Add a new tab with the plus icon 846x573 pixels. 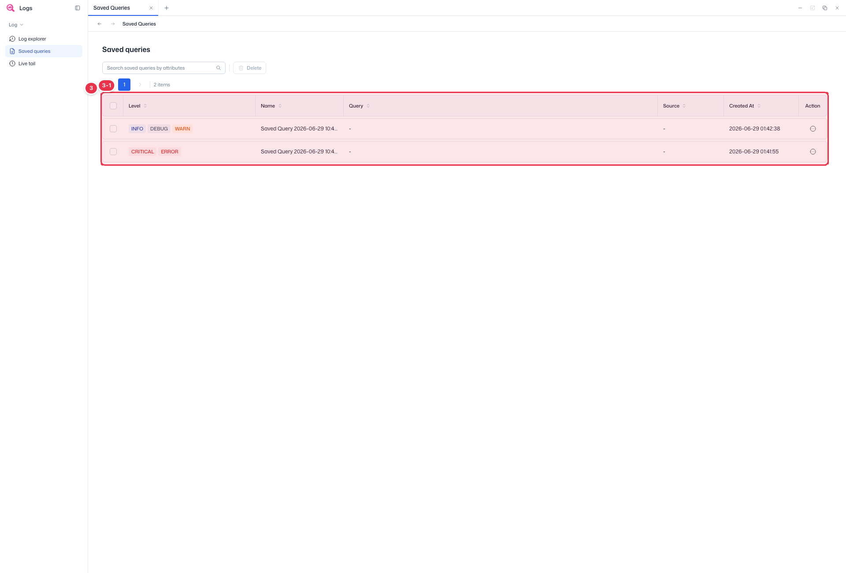(x=167, y=8)
